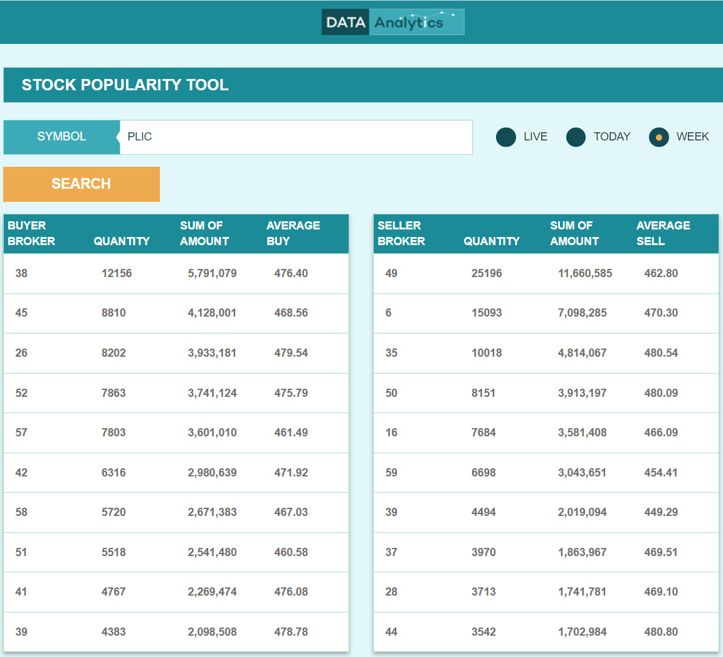The image size is (723, 657).
Task: Click the AVERAGE SELL column header
Action: point(663,233)
